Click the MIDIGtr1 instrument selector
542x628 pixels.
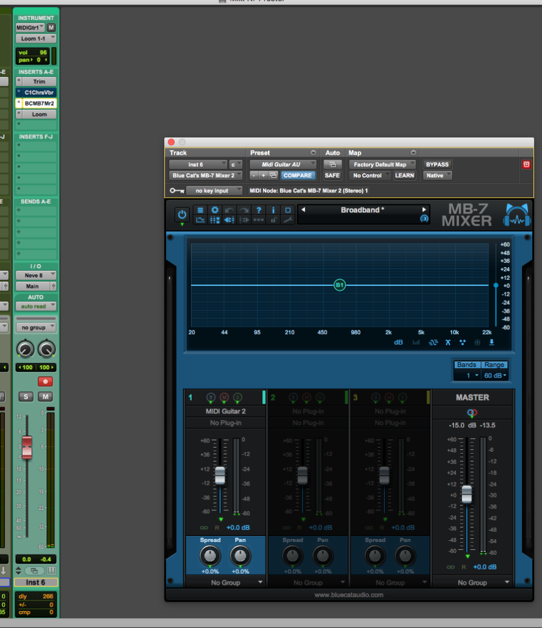click(x=31, y=27)
